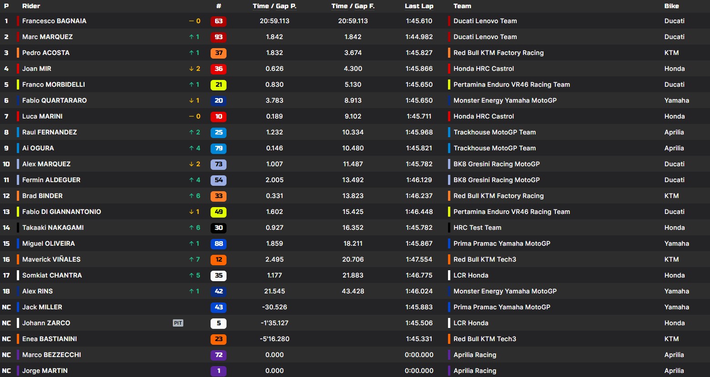This screenshot has height=377, width=710.
Task: Click the up arrow beside Maverick Viñales
Action: [x=191, y=259]
